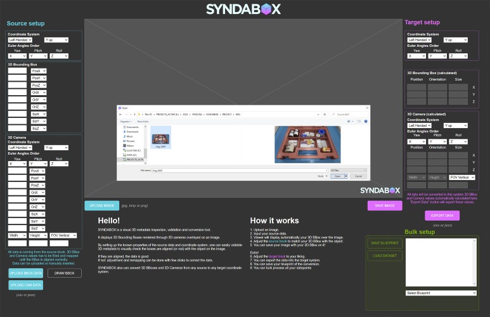Open the help icon in the file dialog
Image resolution: width=490 pixels, height=317 pixels.
pos(366,121)
